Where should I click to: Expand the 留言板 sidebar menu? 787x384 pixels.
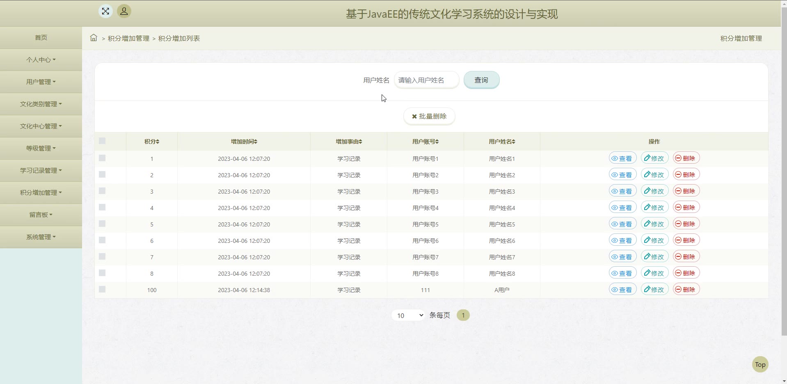41,215
